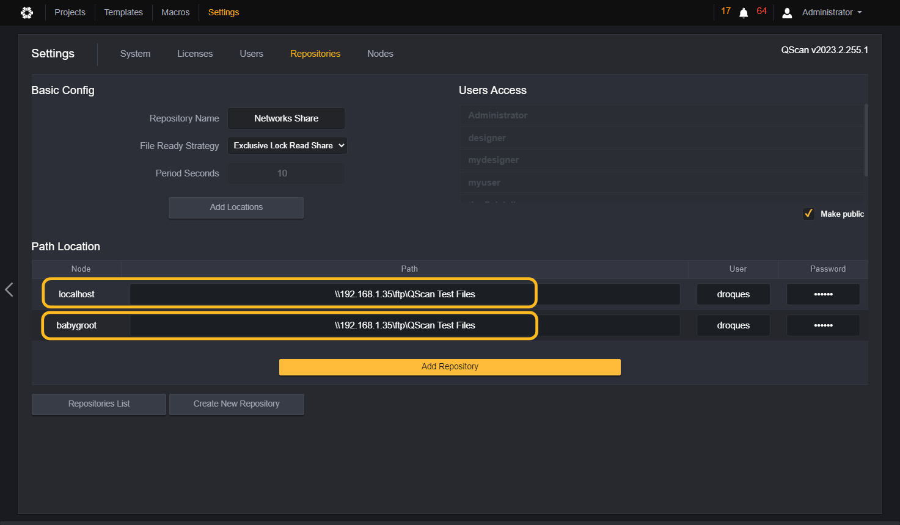Click Create New Repository button

point(236,404)
